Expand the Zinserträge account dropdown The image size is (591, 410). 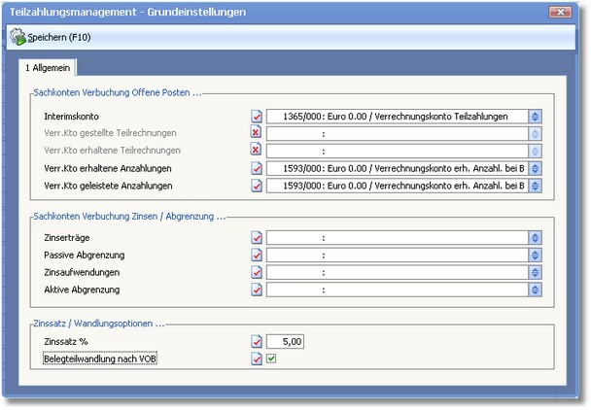tap(535, 237)
